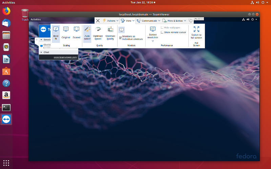Choose Original 1:1 scaling
This screenshot has height=169, width=271.
tap(66, 33)
